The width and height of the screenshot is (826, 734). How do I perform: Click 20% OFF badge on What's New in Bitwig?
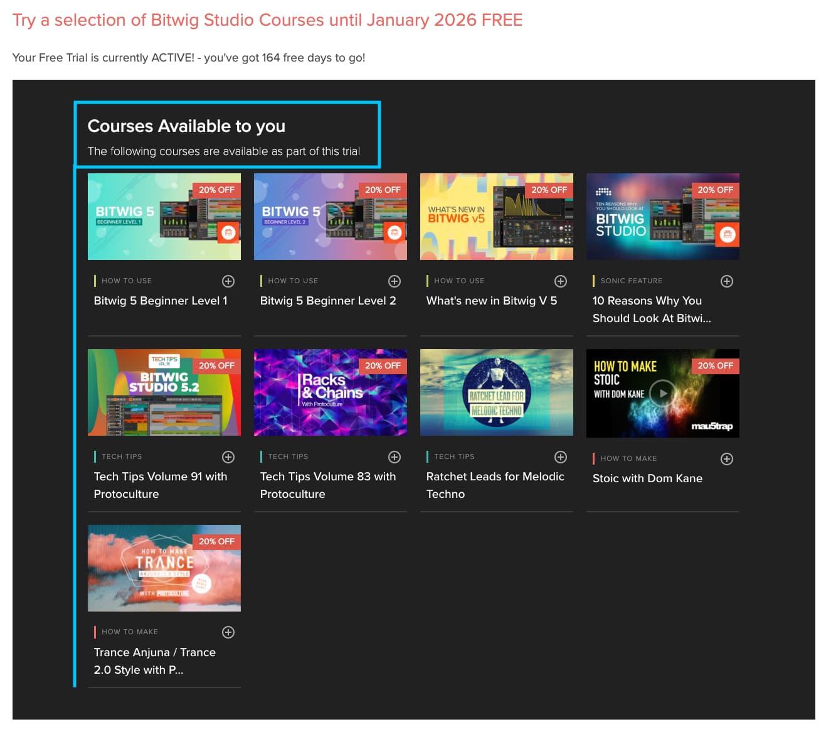(549, 190)
